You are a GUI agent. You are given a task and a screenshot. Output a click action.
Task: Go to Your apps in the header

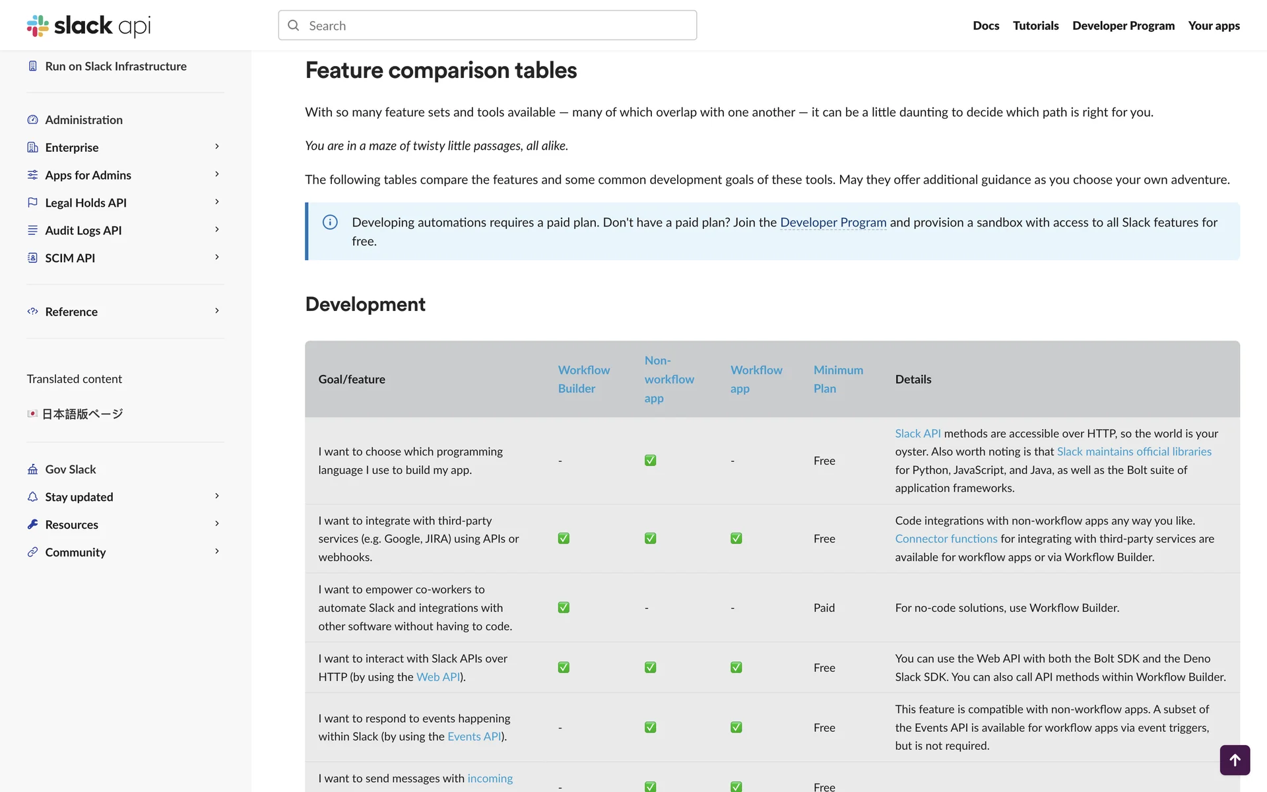point(1214,26)
